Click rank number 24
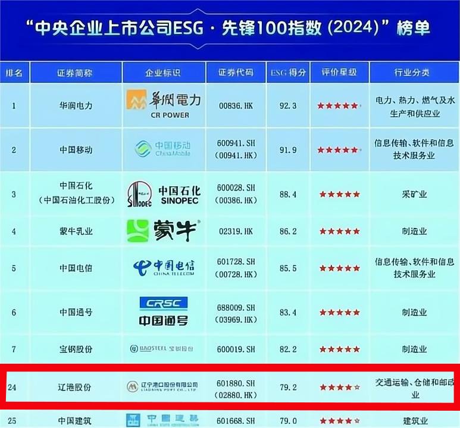 point(12,387)
